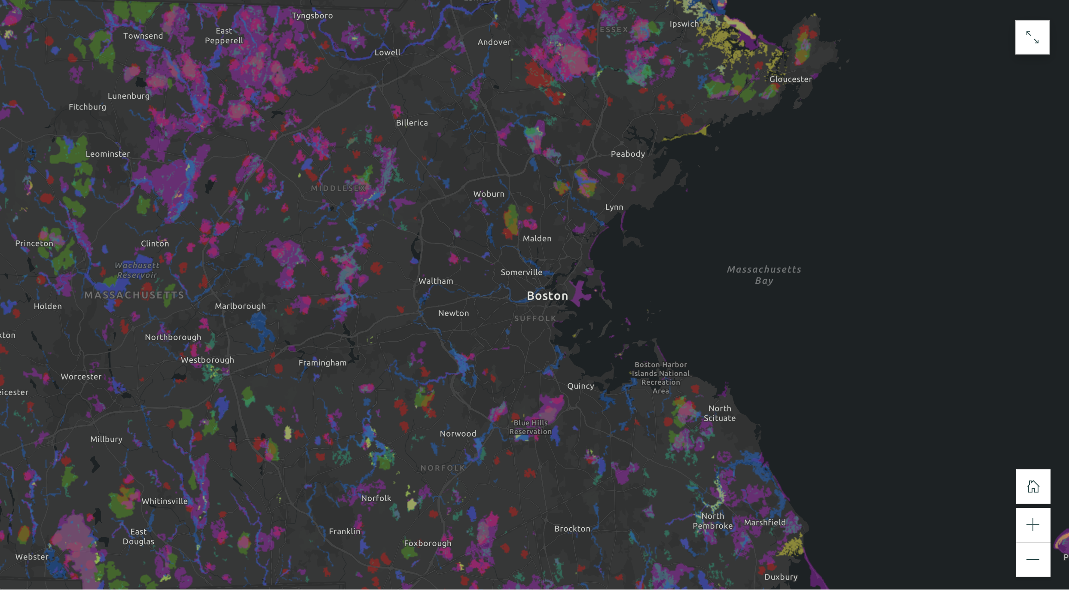The height and width of the screenshot is (590, 1069).
Task: Click the Lynn label
Action: pyautogui.click(x=614, y=207)
